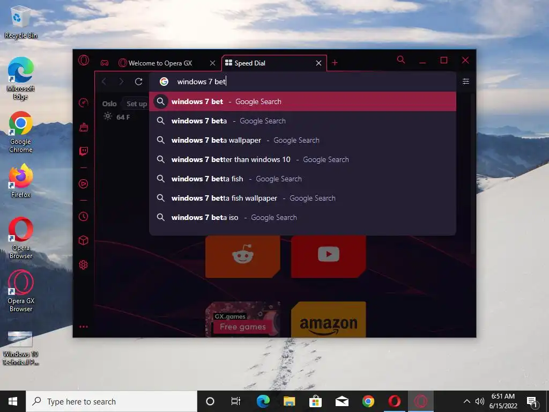Choose suggestion 'windows 7 beta iso'
The image size is (549, 412).
tap(302, 217)
